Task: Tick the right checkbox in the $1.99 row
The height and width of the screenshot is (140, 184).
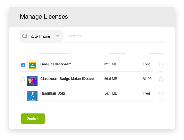Action: point(161,79)
